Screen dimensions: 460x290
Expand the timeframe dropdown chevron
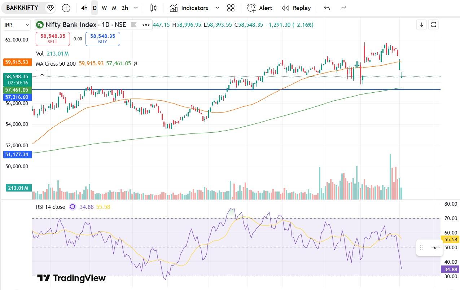click(136, 8)
